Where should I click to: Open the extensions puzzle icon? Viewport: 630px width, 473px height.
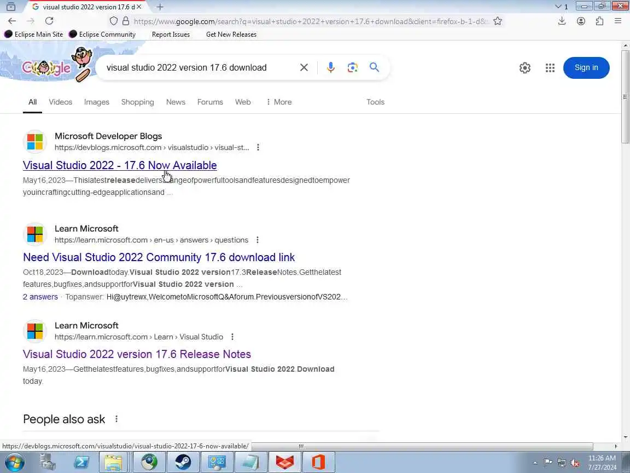point(599,21)
